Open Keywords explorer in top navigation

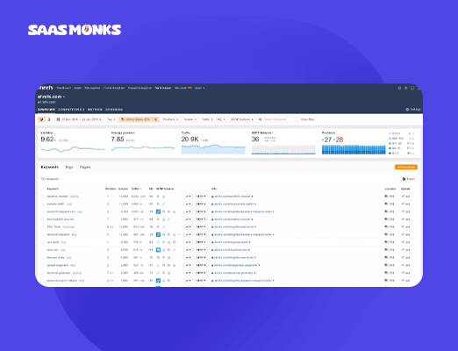point(140,88)
